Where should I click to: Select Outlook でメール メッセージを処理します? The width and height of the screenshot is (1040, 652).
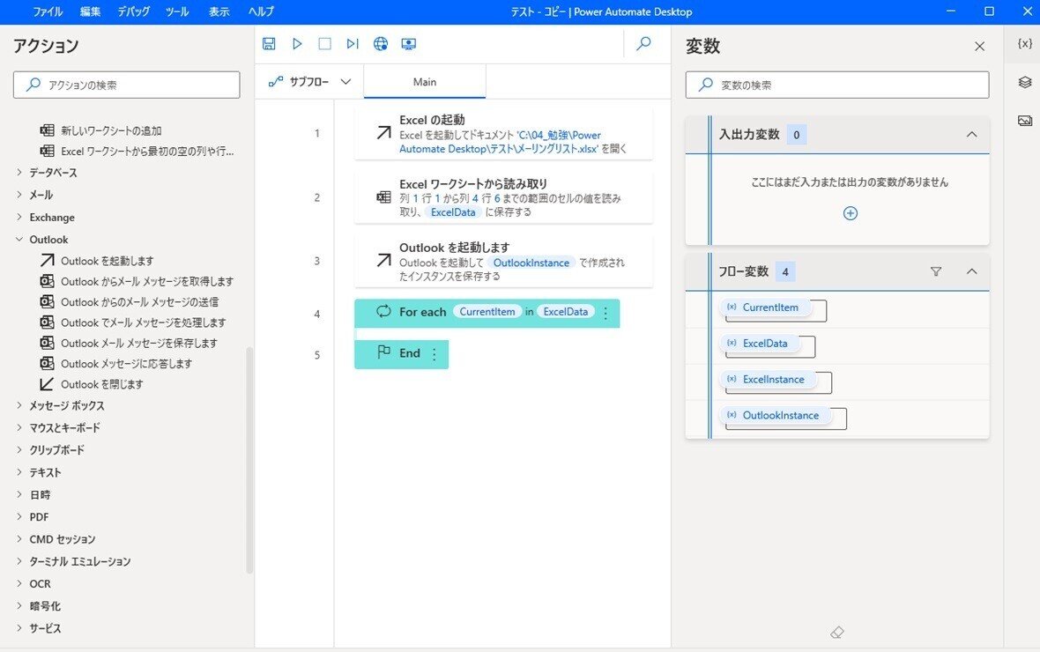coord(144,322)
